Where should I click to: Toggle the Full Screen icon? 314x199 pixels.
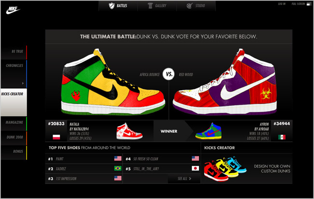tap(309, 4)
